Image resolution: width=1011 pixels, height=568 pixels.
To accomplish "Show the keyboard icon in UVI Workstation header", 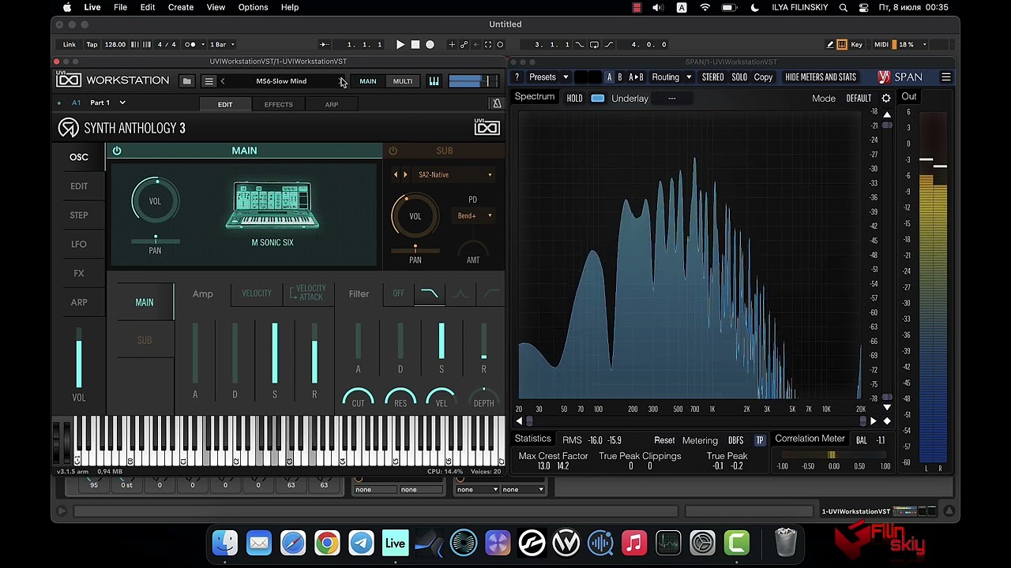I will pyautogui.click(x=434, y=81).
